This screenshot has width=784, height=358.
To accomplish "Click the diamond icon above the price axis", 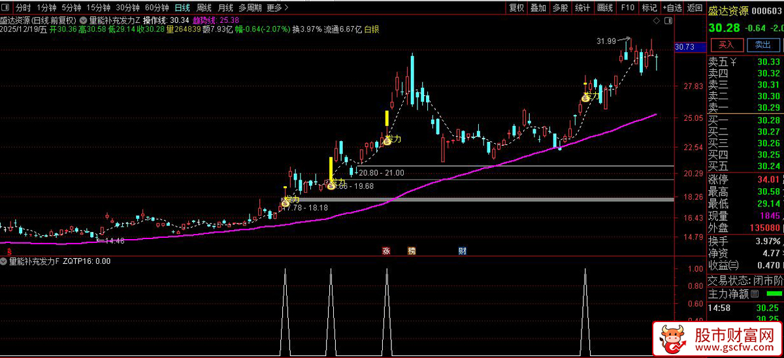I will [x=655, y=21].
